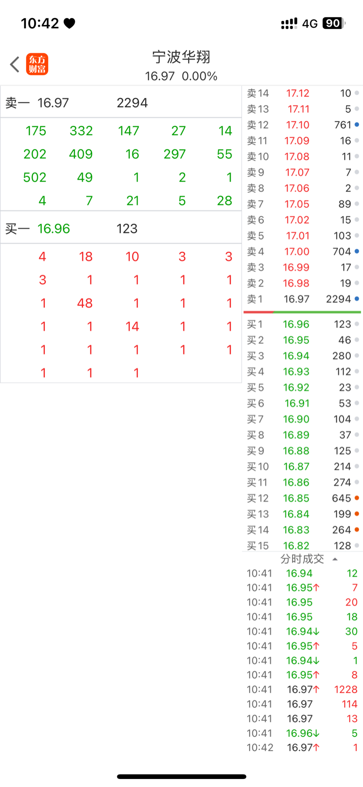
Task: Select the 买9 price 16.88
Action: 296,451
